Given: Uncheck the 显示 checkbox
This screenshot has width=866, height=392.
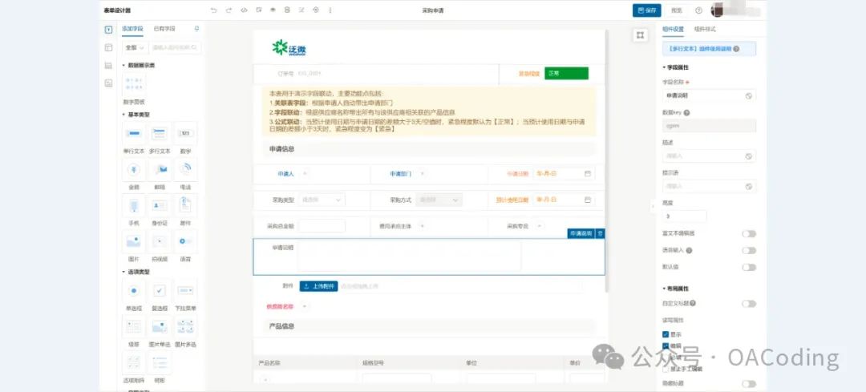Looking at the screenshot, I should click(x=666, y=333).
